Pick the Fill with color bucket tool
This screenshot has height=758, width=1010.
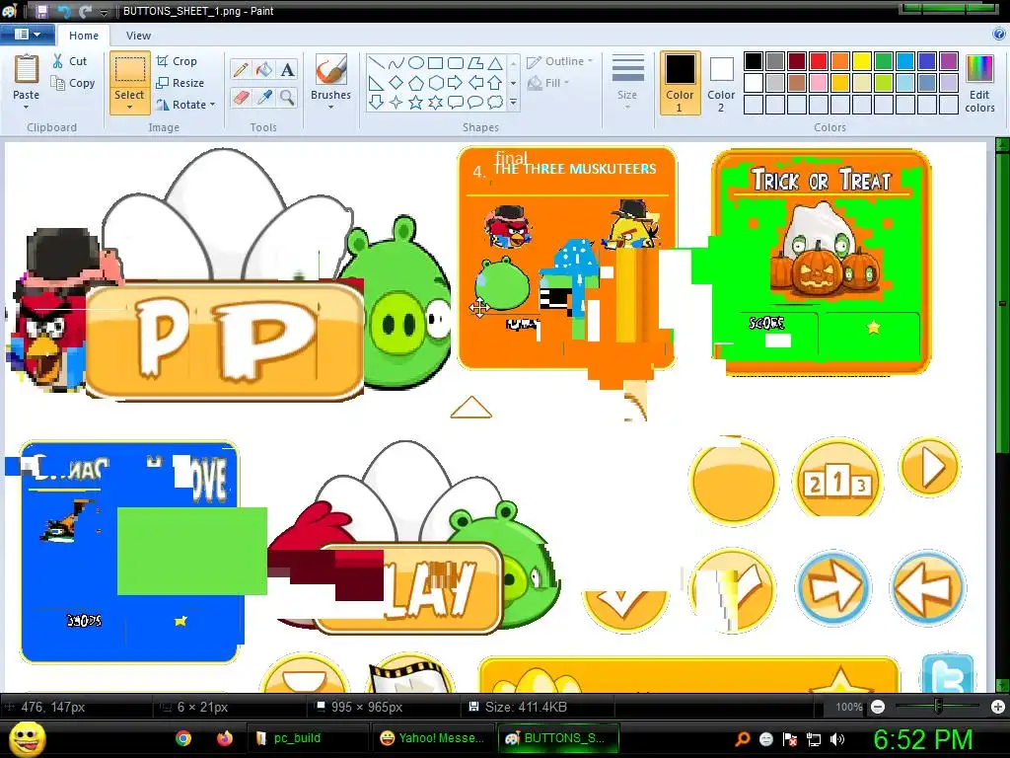[264, 70]
